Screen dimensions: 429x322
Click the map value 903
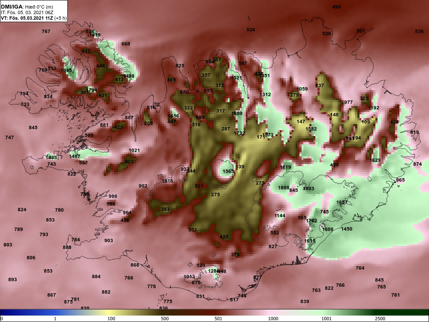[109, 240]
